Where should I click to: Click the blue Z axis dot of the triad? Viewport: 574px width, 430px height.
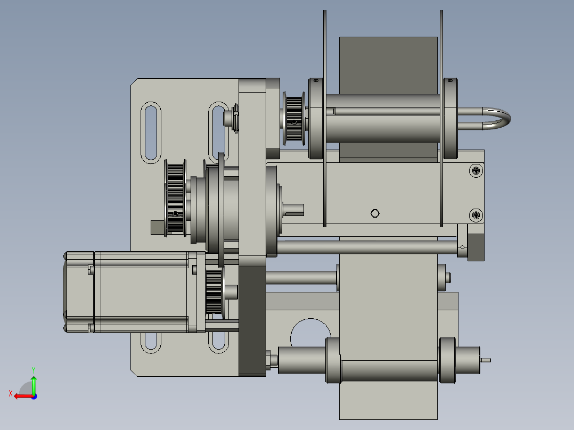click(x=35, y=396)
